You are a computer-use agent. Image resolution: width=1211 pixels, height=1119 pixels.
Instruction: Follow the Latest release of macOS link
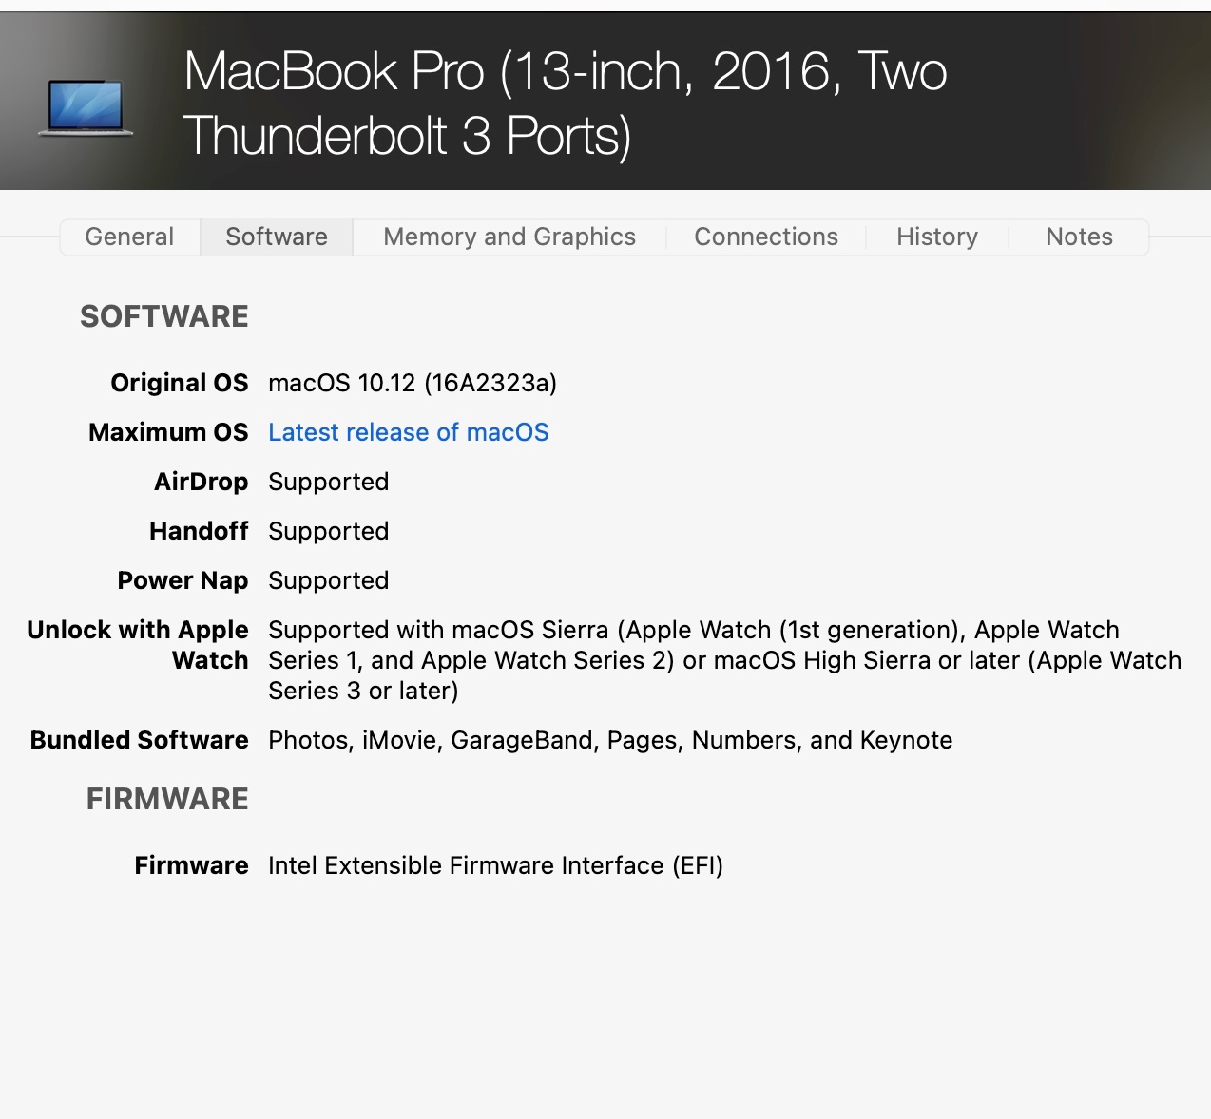click(x=409, y=432)
